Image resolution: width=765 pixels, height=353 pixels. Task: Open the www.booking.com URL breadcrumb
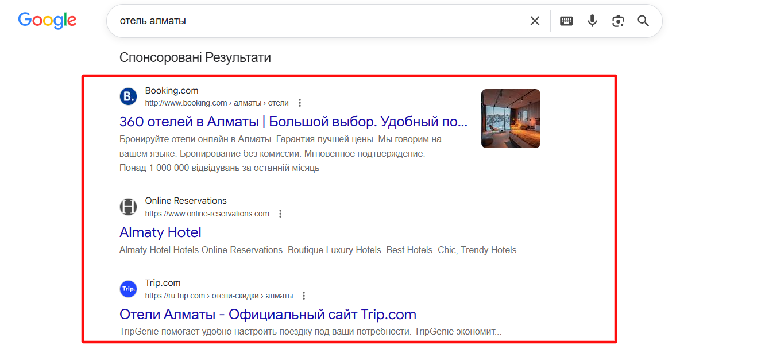coord(217,103)
